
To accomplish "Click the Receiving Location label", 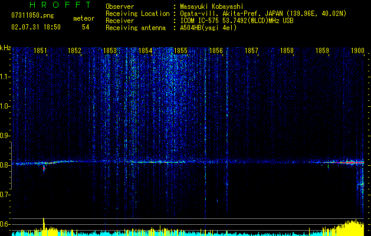I will pos(137,14).
